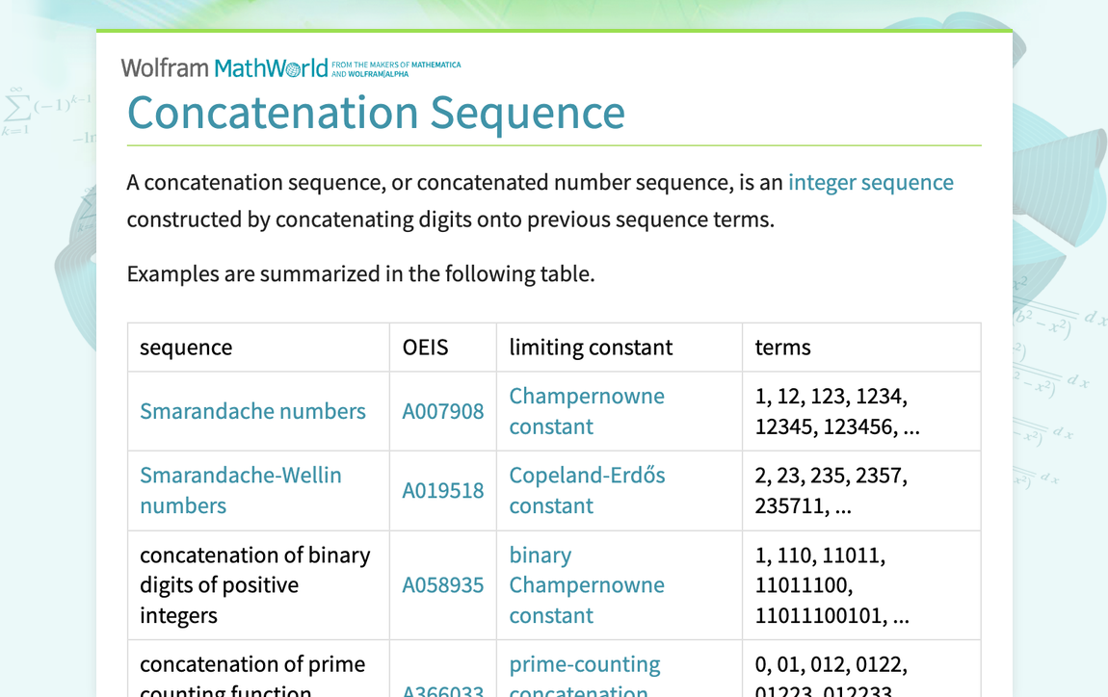Open the Smarandache-Wellin numbers link

(240, 490)
